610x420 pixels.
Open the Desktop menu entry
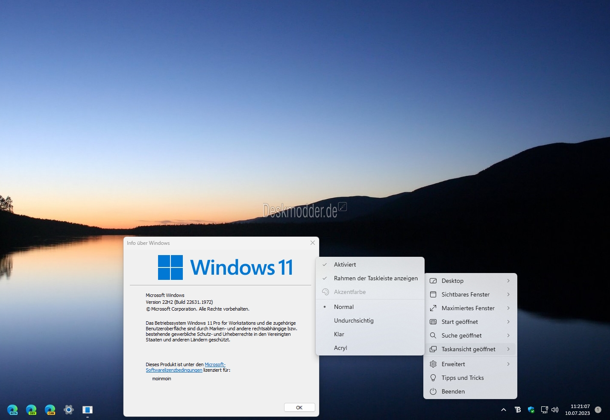pos(470,281)
